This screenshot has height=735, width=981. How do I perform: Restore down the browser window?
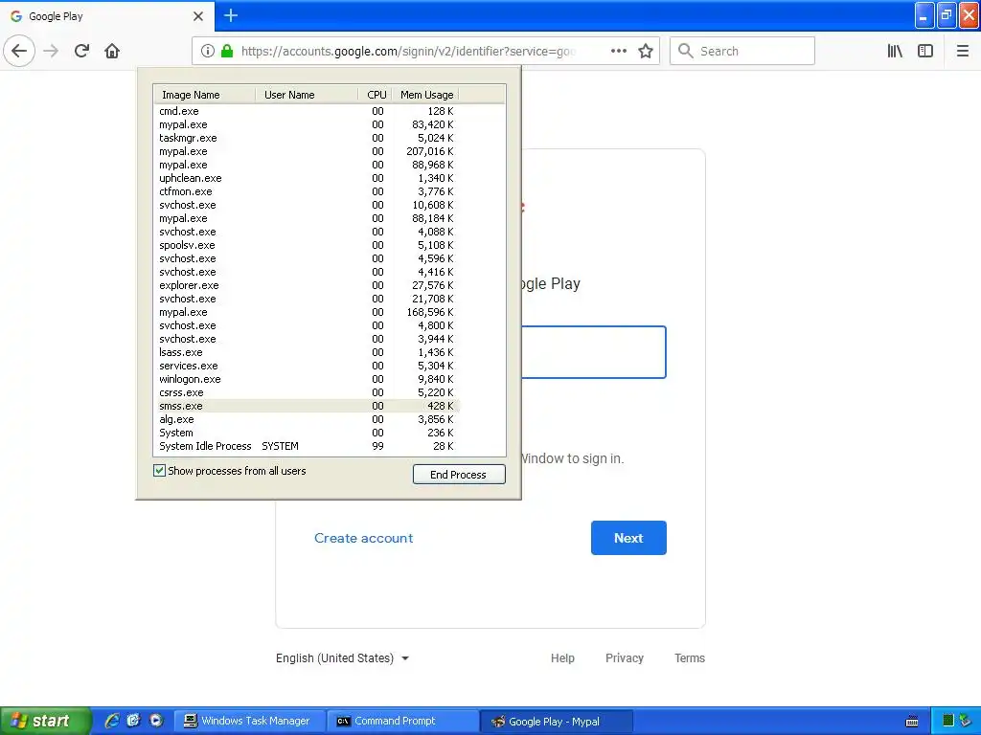pos(947,15)
